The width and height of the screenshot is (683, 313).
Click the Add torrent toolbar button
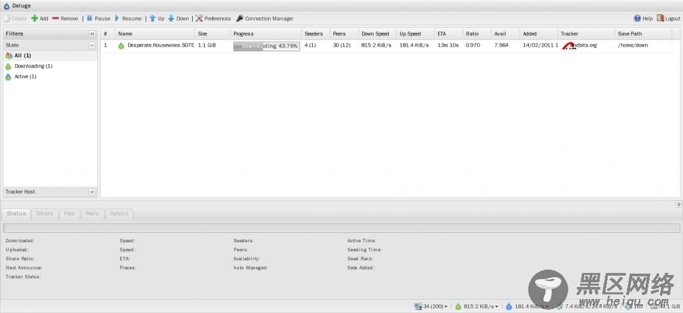coord(39,18)
